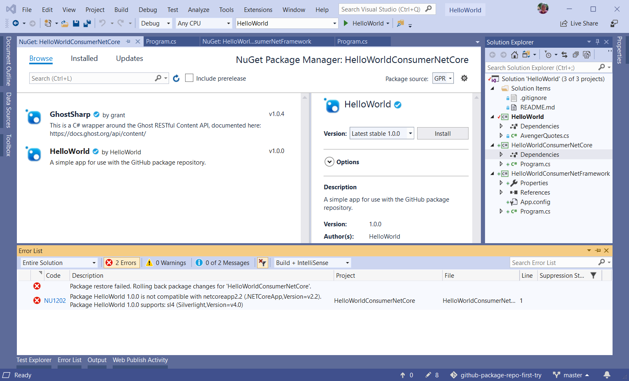The image size is (629, 381).
Task: Refresh the NuGet package list
Action: (x=176, y=78)
